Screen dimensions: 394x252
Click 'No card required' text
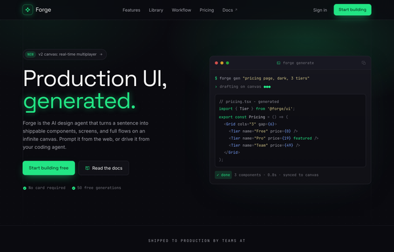[x=47, y=188]
